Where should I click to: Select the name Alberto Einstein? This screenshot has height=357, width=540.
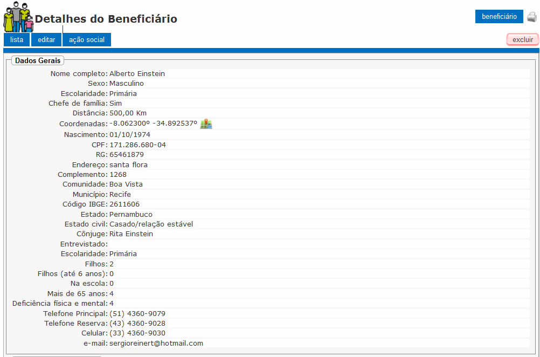coord(137,74)
